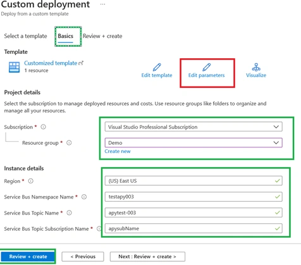Go to Review + create tab

(x=102, y=36)
